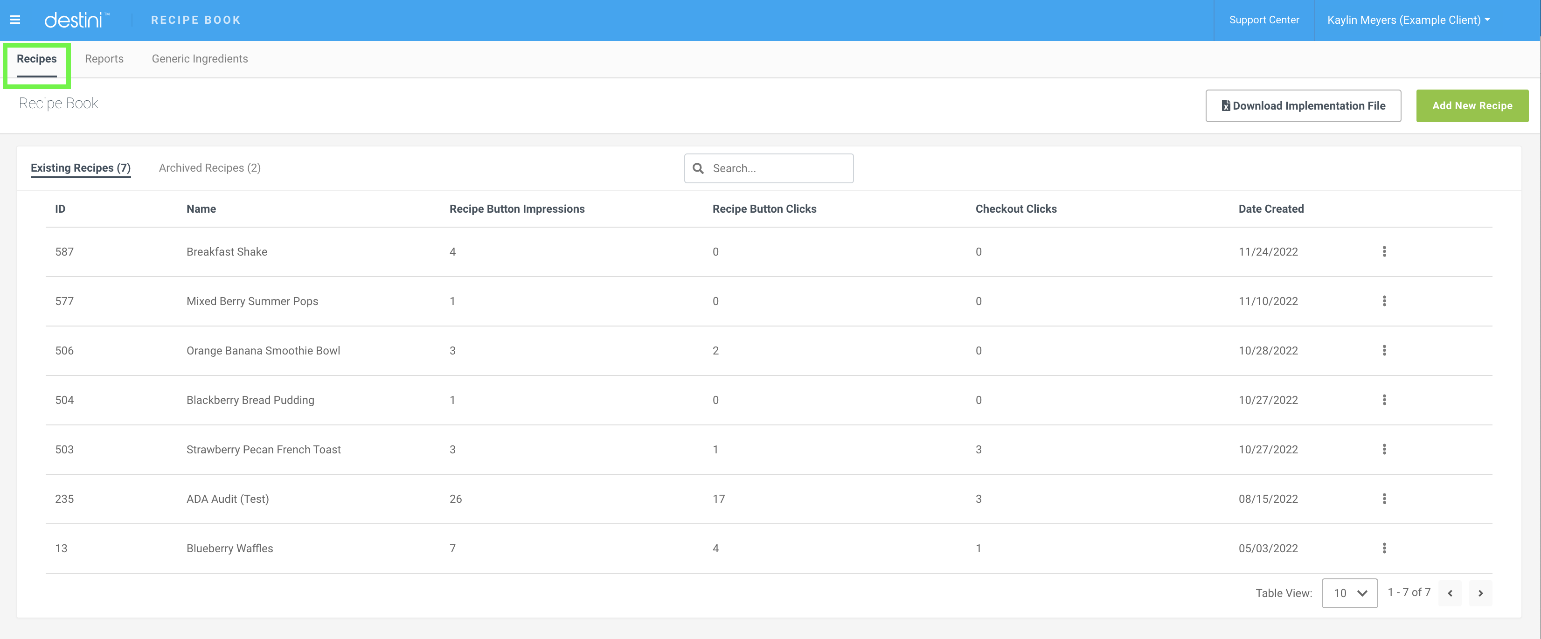Screen dimensions: 1541x639
Task: Click date 08/15/2022
Action: coord(1268,499)
